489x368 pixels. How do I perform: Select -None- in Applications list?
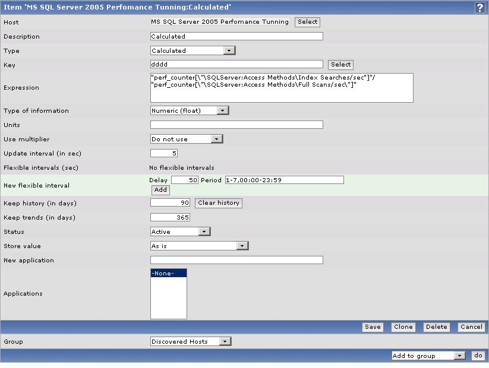coord(168,273)
